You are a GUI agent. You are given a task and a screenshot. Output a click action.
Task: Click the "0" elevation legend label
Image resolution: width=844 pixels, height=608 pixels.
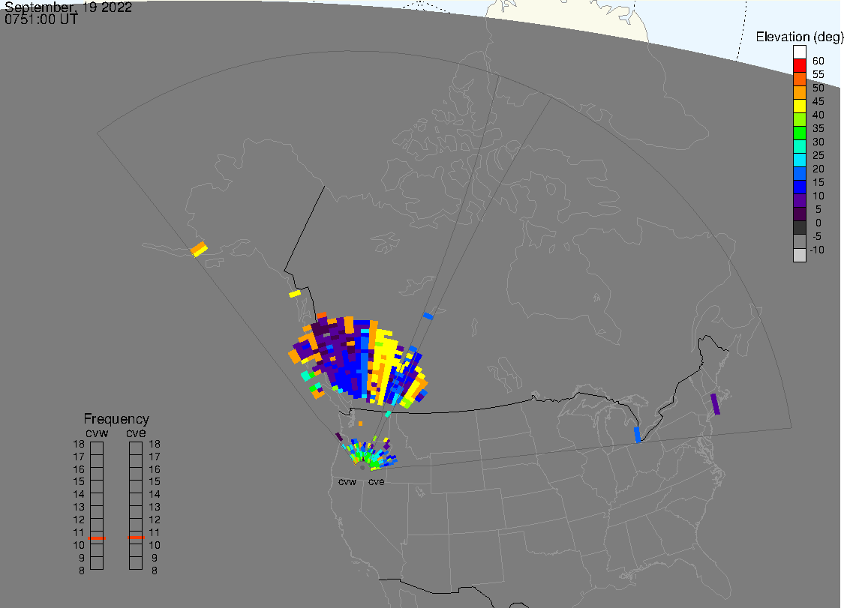pos(818,223)
